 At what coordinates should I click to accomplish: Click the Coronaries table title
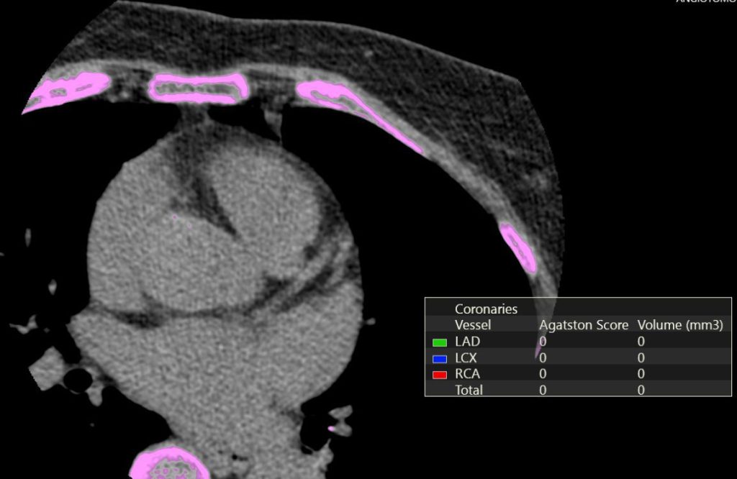click(x=486, y=309)
